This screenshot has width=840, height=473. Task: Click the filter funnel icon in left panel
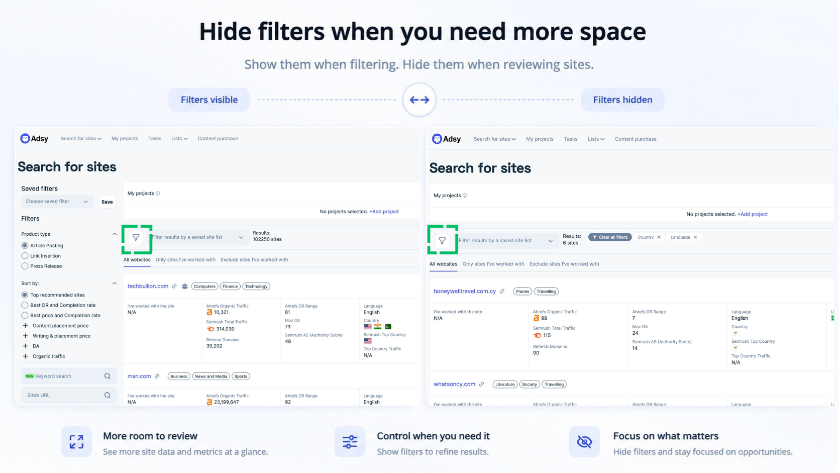coord(136,238)
